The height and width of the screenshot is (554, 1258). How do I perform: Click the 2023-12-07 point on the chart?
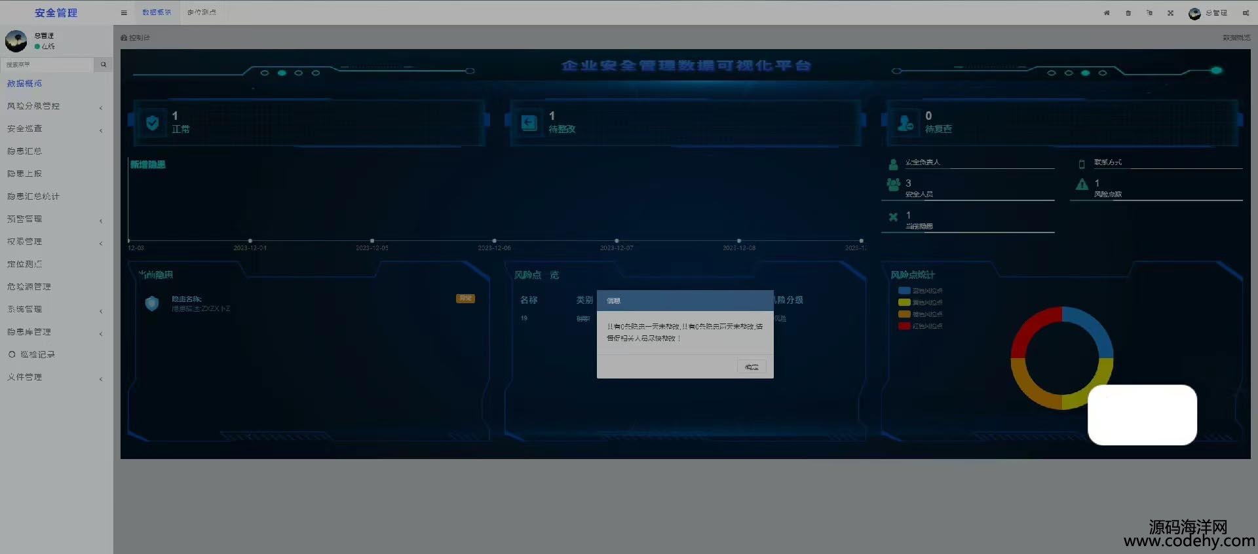click(x=617, y=241)
